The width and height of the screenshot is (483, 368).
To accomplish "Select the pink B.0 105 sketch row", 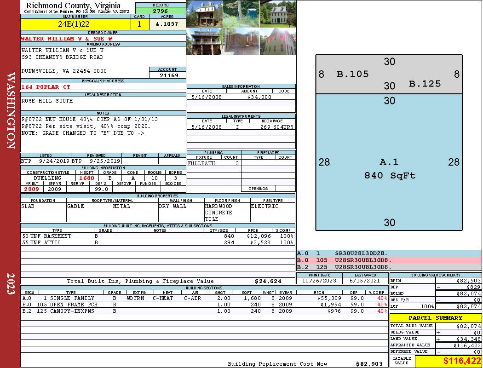I will point(389,260).
